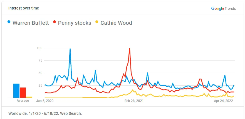Click the blue Warren Buffett average bar
This screenshot has width=245, height=119.
16,91
